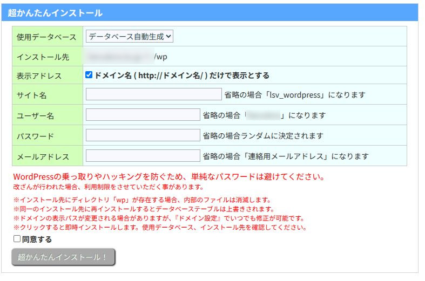The width and height of the screenshot is (425, 281).
Task: Click the 超かんたんインストール header title
Action: 55,13
